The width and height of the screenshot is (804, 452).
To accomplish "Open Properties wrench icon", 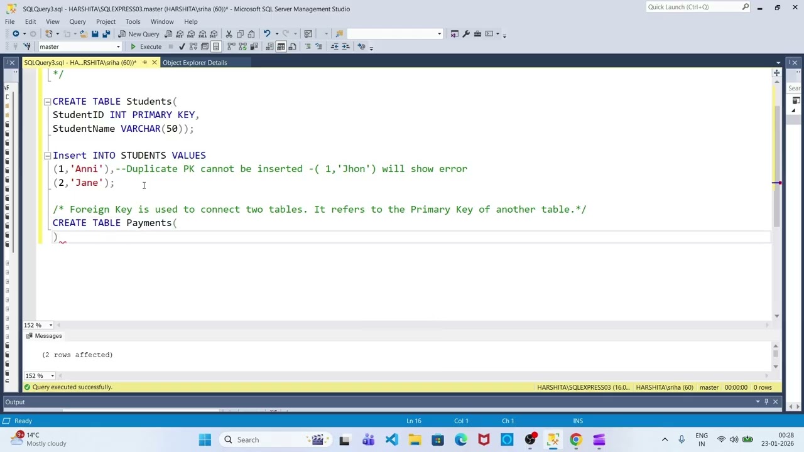I will [x=466, y=34].
